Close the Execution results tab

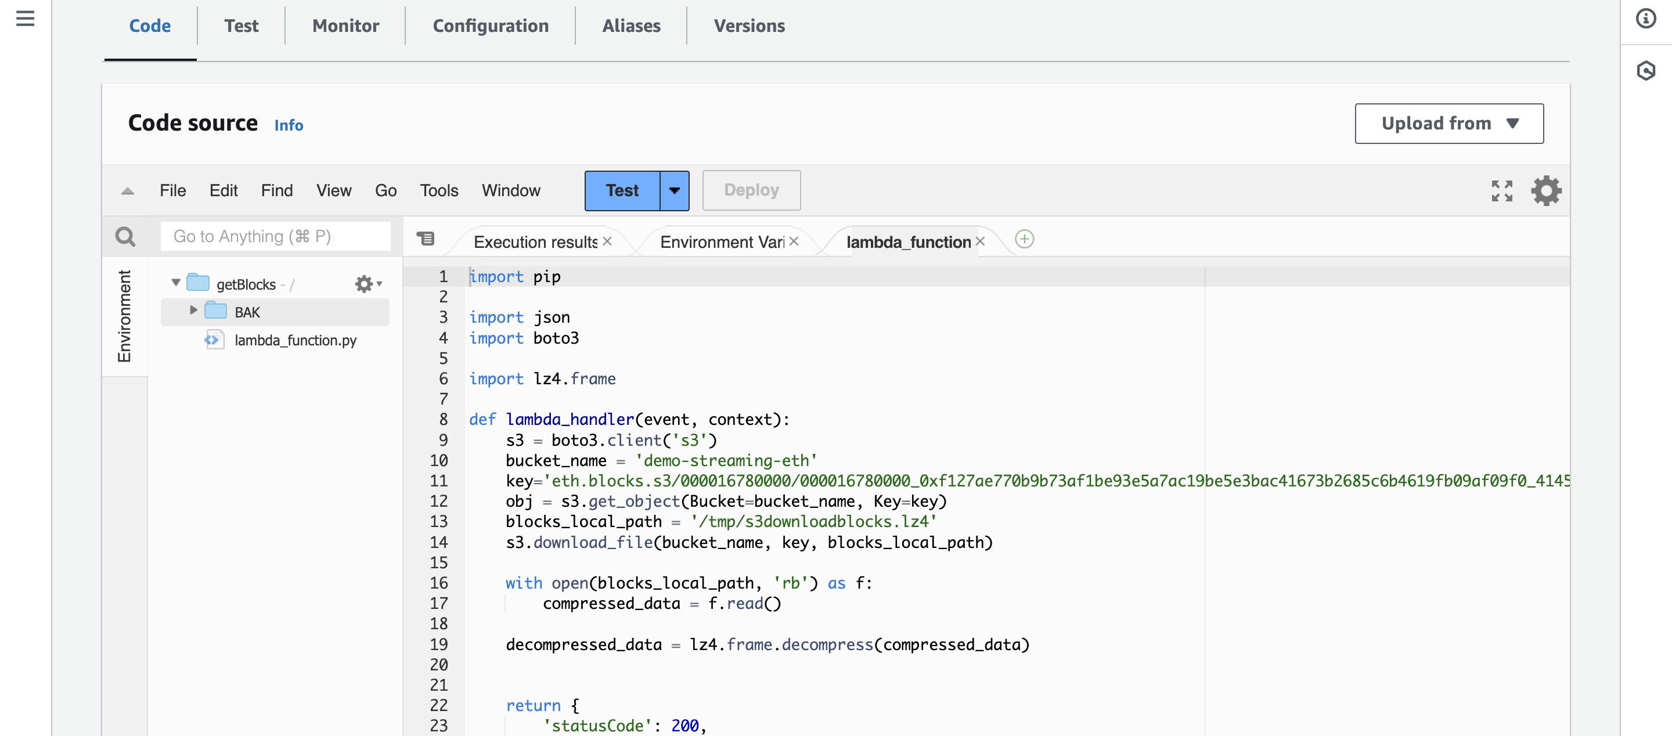point(607,241)
